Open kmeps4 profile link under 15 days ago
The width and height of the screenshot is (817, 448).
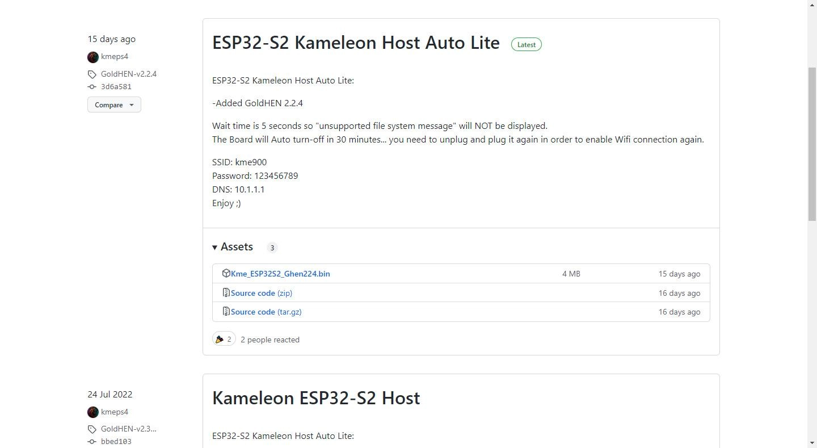click(115, 57)
